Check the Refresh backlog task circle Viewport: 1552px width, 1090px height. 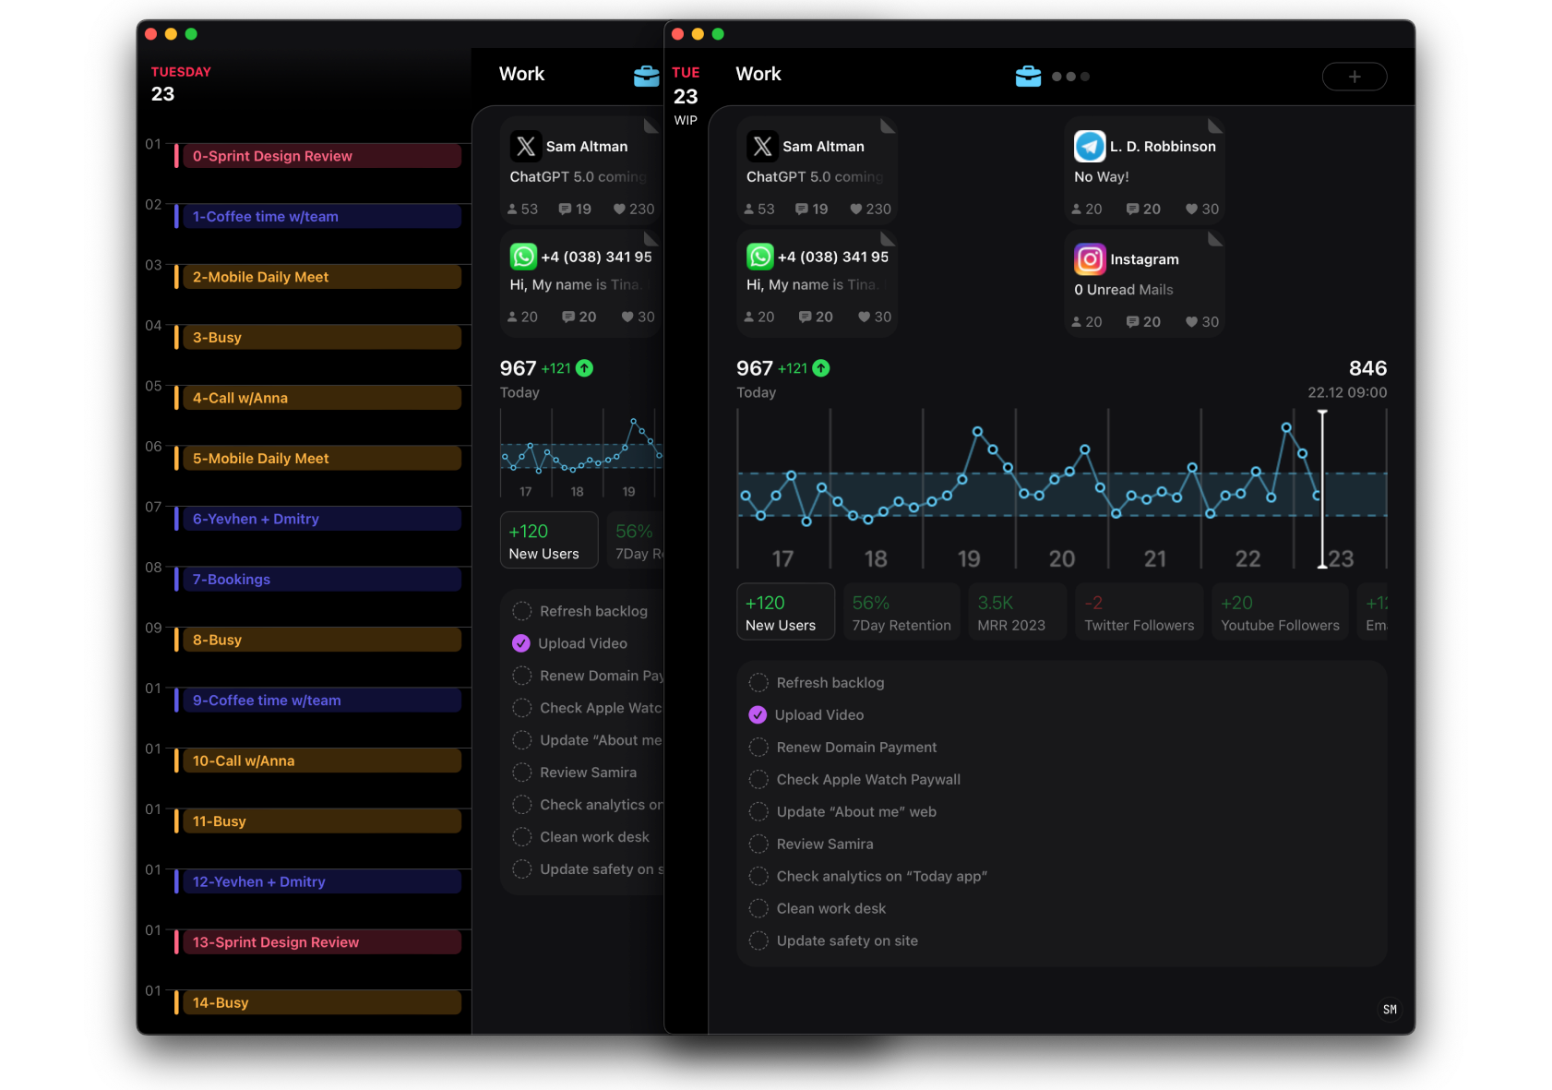[x=758, y=683]
